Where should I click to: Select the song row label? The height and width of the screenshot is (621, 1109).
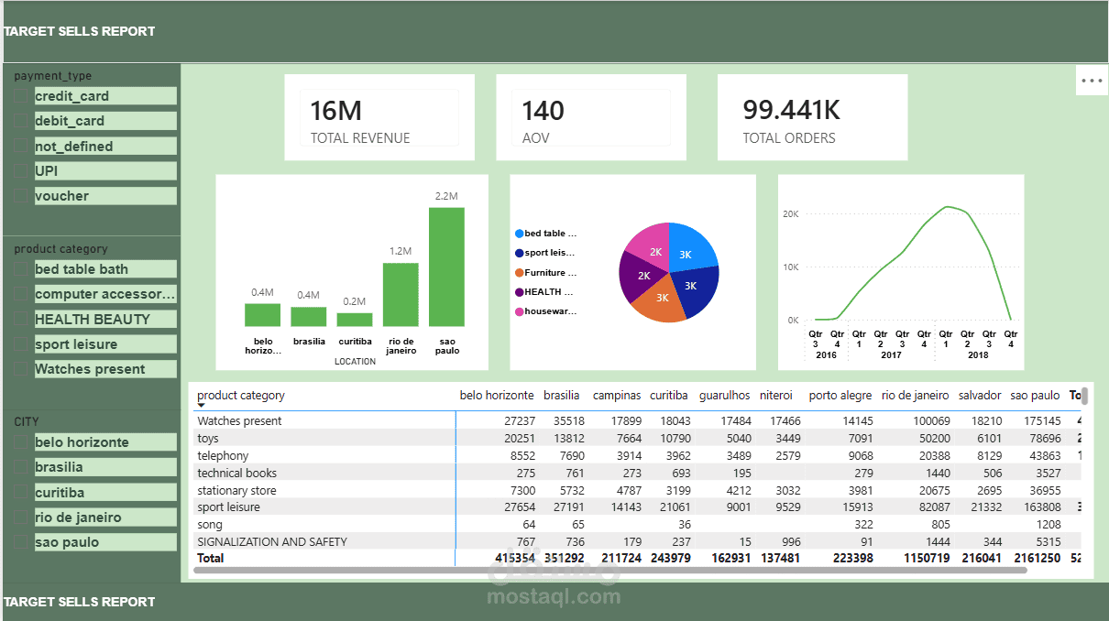(x=210, y=525)
